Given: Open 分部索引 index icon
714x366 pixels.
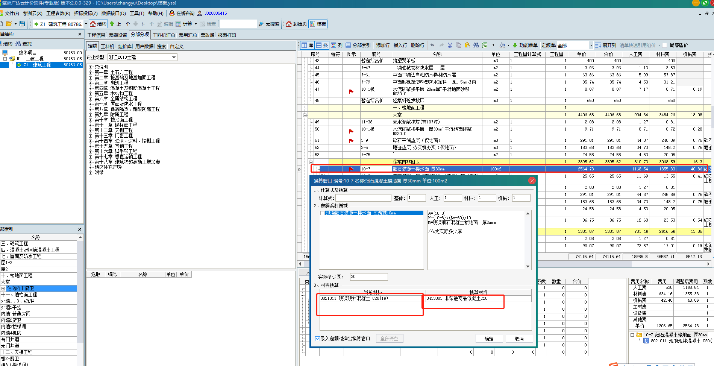Looking at the screenshot, I should coord(349,45).
